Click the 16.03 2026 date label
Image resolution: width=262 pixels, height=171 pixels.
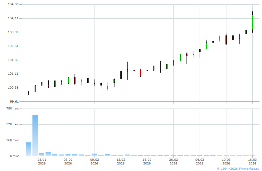(x=252, y=161)
